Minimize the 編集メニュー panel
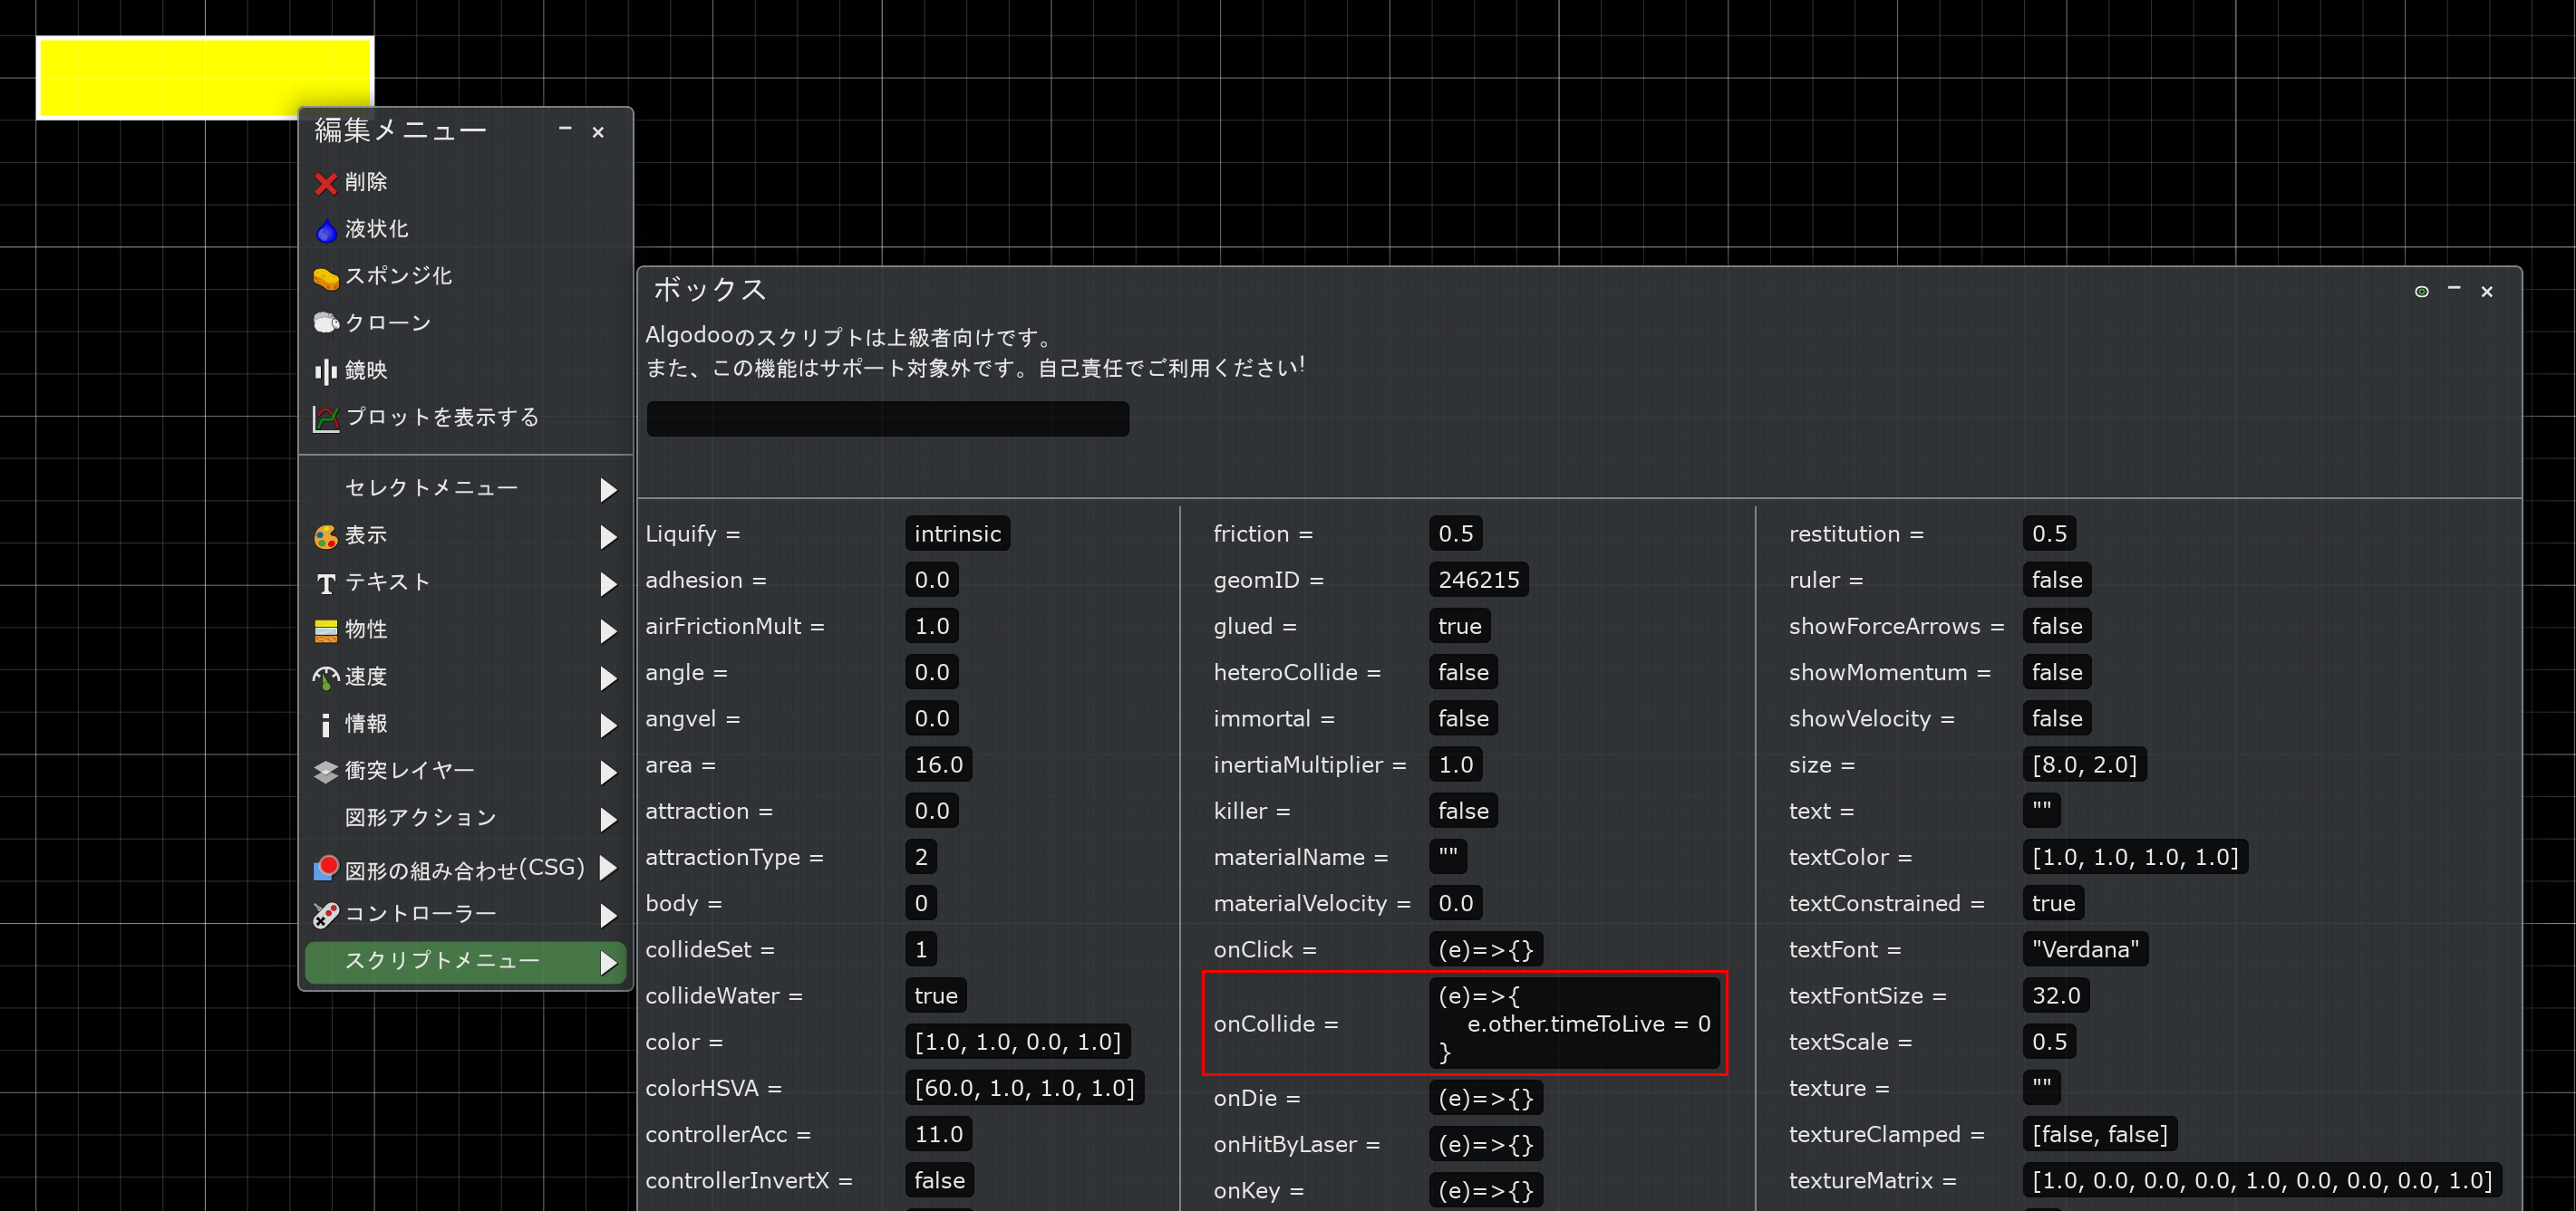2576x1211 pixels. tap(565, 129)
